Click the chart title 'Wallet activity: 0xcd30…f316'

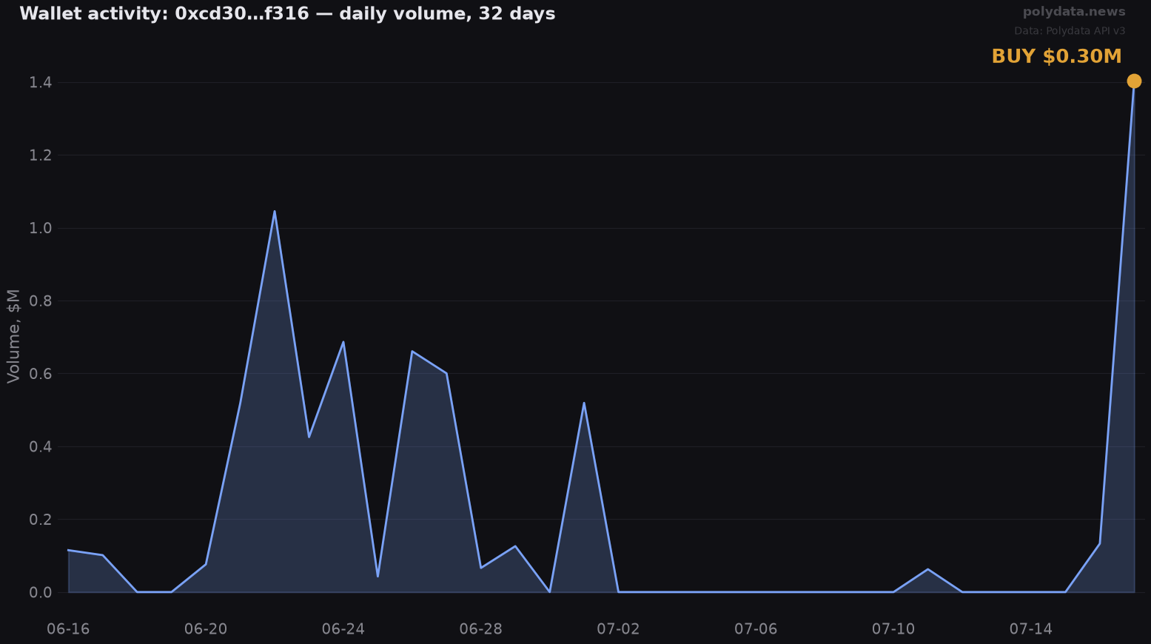(x=164, y=14)
